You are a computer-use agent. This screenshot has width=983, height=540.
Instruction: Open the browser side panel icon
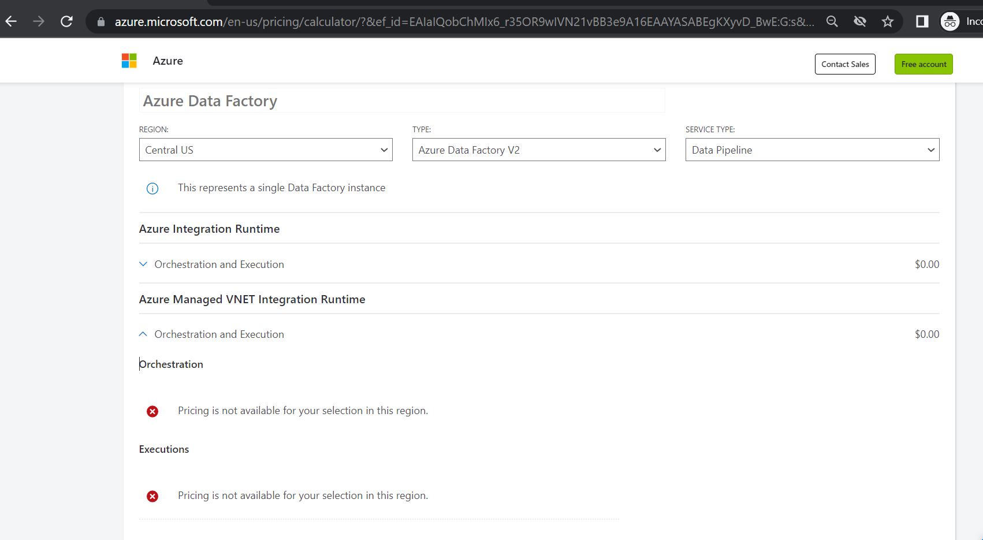[921, 21]
